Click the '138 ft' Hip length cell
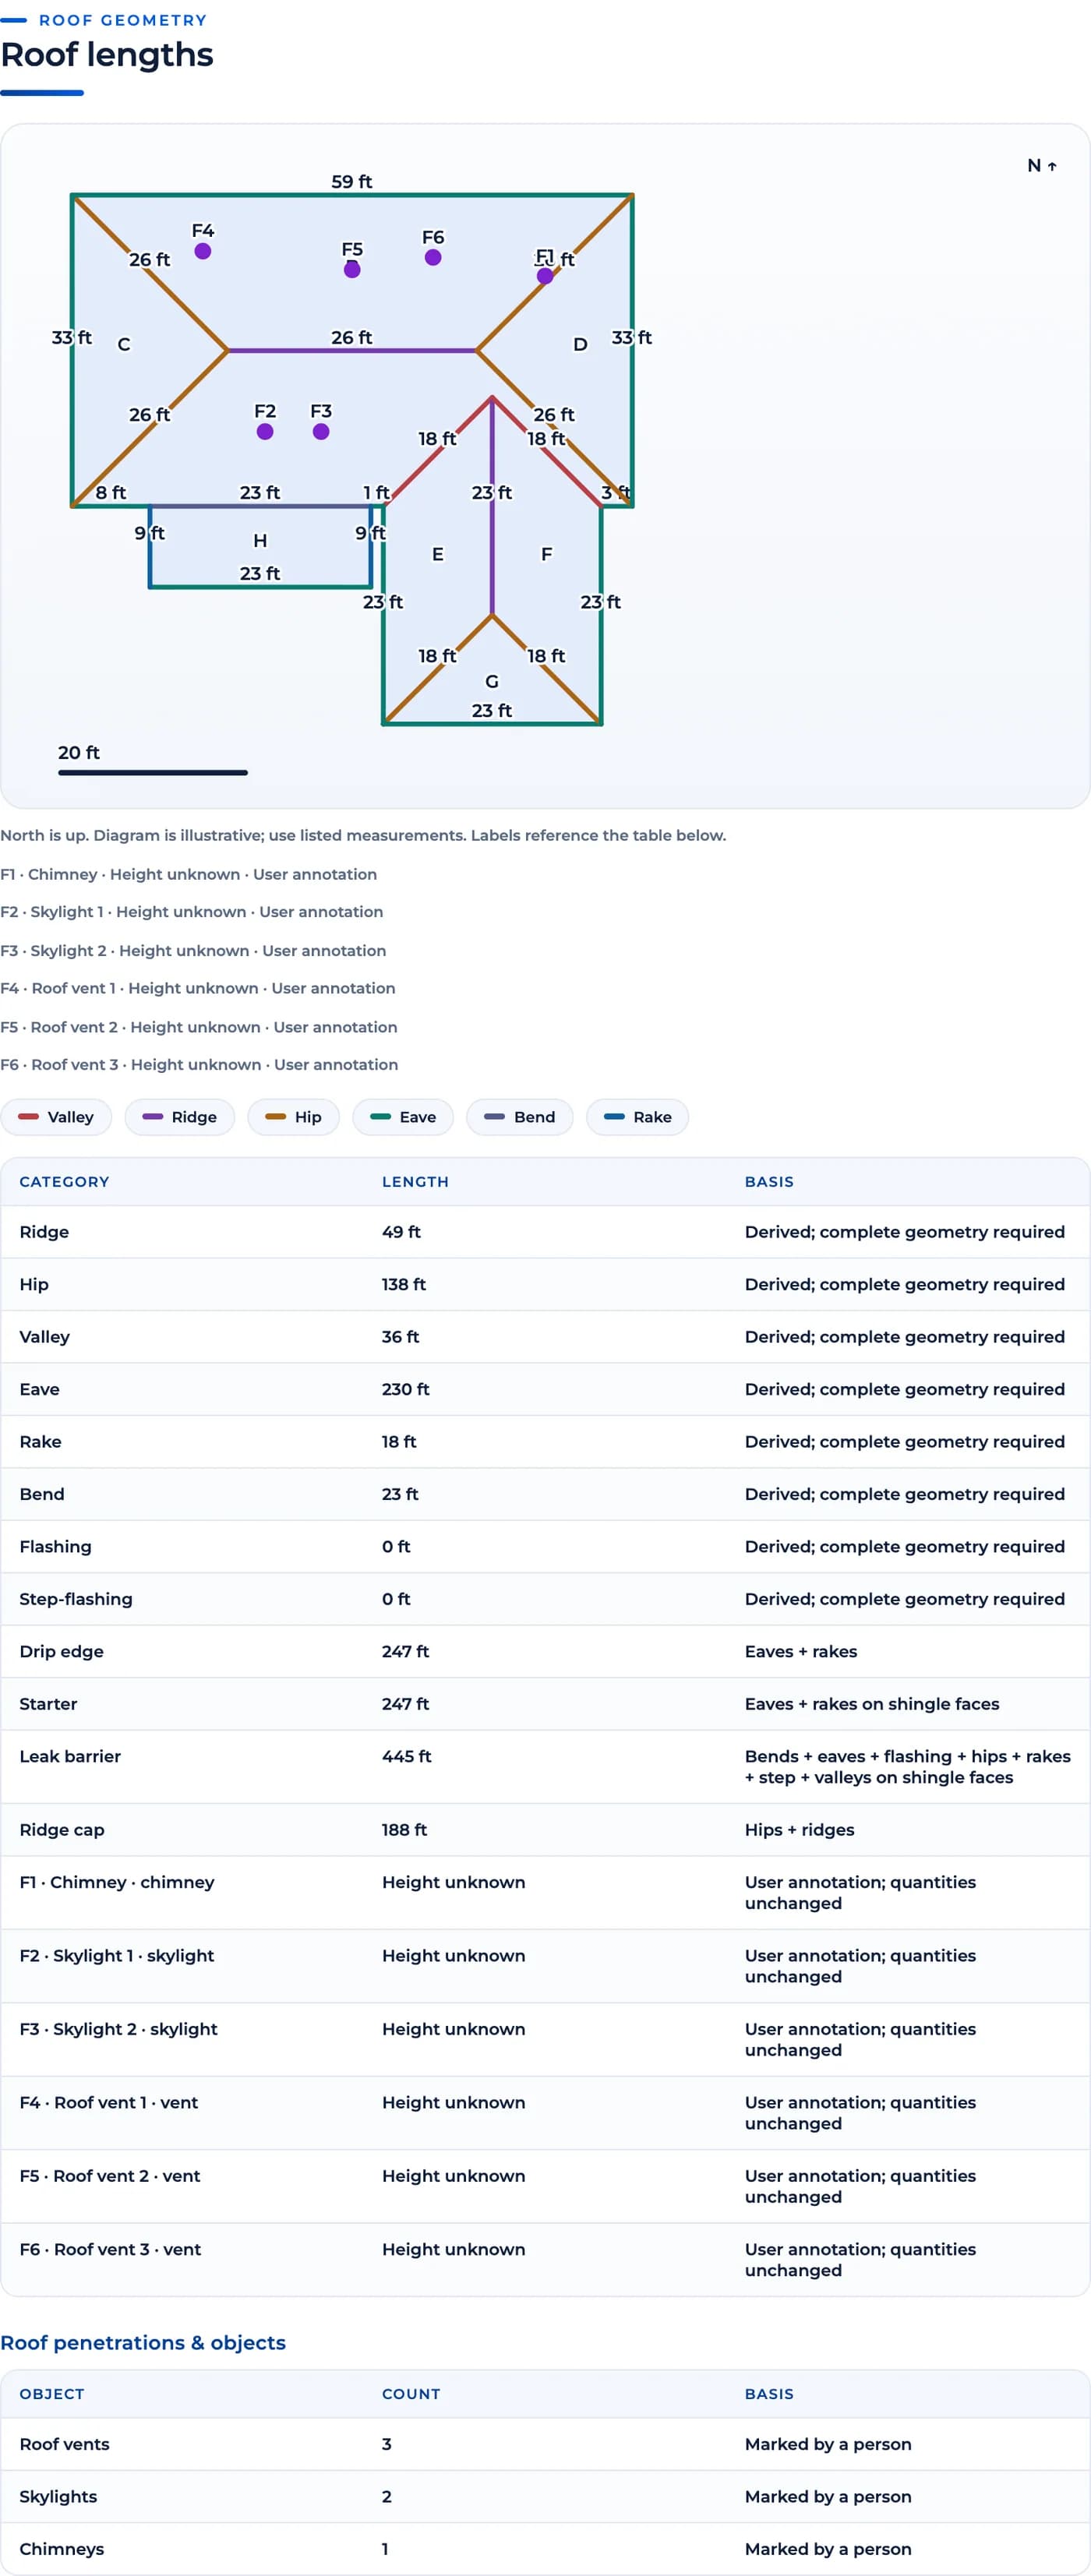Image resolution: width=1091 pixels, height=2576 pixels. [404, 1284]
